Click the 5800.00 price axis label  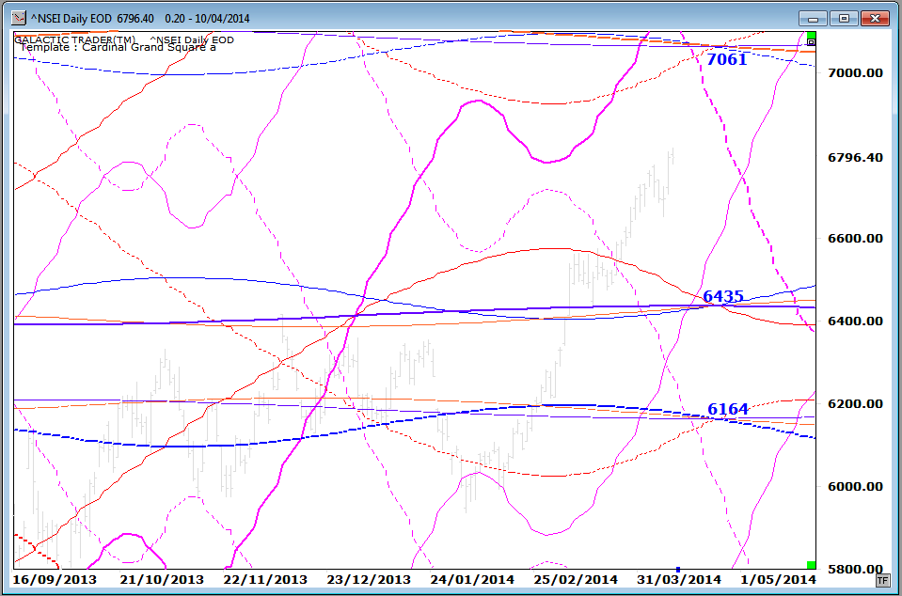855,569
